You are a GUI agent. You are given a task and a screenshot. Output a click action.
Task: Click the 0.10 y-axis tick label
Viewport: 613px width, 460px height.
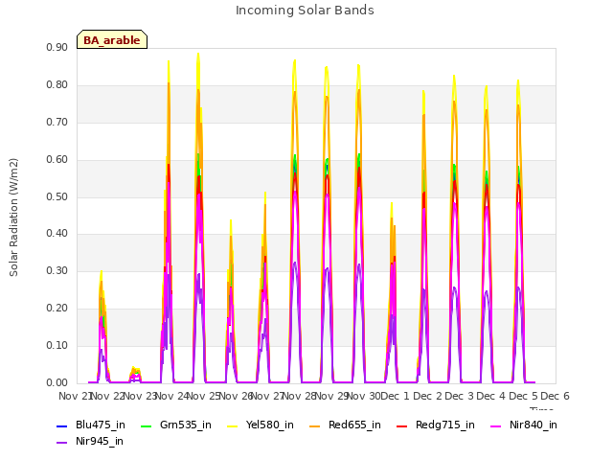point(57,345)
